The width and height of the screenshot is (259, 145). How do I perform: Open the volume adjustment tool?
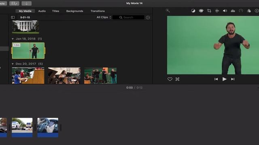pyautogui.click(x=225, y=11)
